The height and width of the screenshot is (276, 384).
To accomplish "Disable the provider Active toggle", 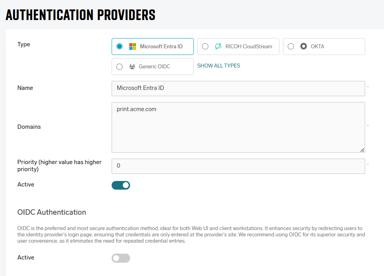I will (121, 185).
